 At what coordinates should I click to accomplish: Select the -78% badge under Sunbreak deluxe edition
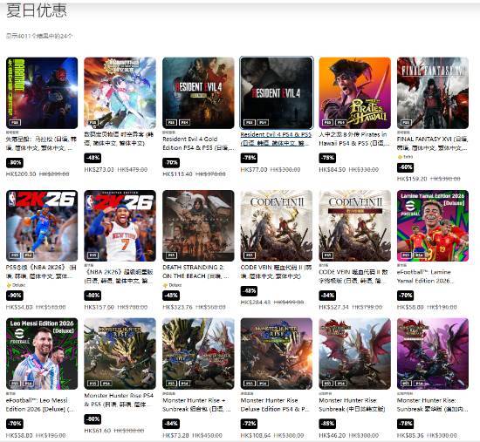point(406,424)
